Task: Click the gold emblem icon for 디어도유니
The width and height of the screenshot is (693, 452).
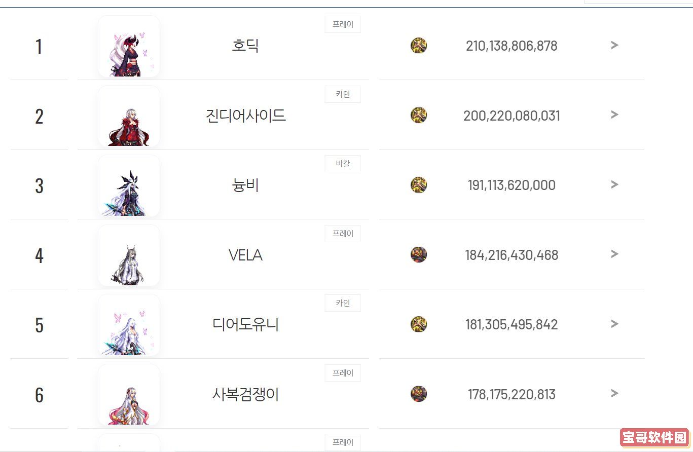Action: 419,324
